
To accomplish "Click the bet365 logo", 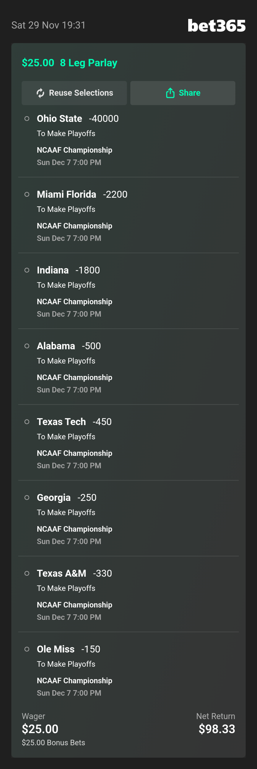I will (x=216, y=26).
